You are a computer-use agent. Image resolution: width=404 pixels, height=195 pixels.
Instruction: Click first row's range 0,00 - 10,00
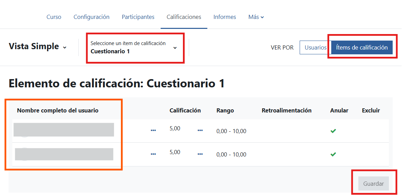click(x=231, y=131)
